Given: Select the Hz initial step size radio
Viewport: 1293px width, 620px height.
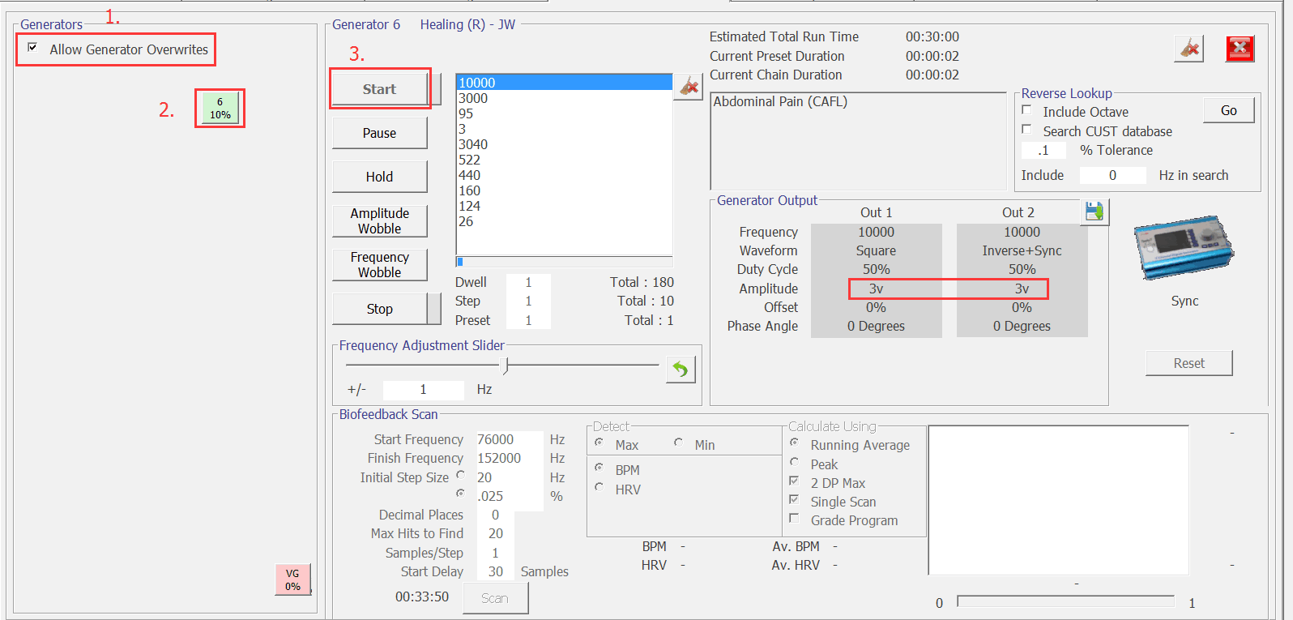Looking at the screenshot, I should point(460,475).
